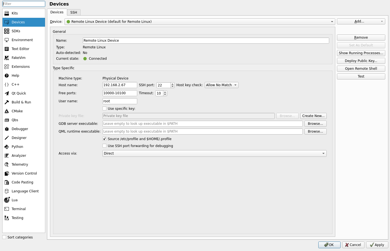This screenshot has height=251, width=390.
Task: Enable SSH port forwarding for debugging
Action: 104,146
